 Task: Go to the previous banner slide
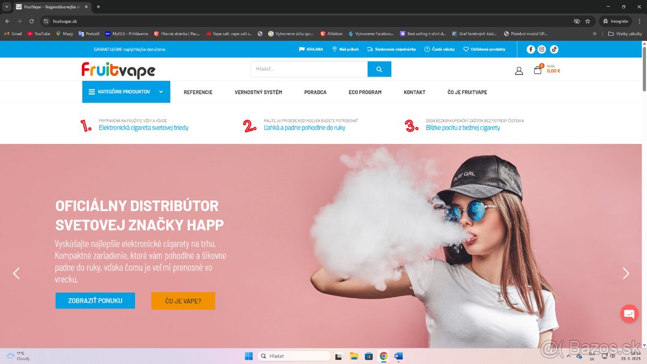[16, 273]
